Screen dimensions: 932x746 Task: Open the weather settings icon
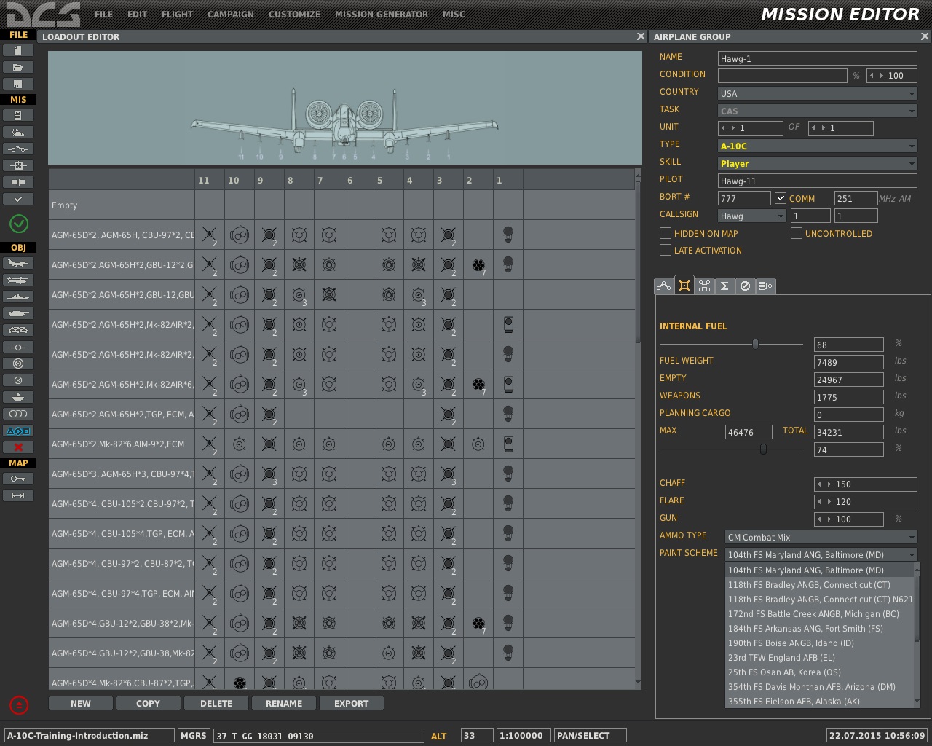(18, 132)
